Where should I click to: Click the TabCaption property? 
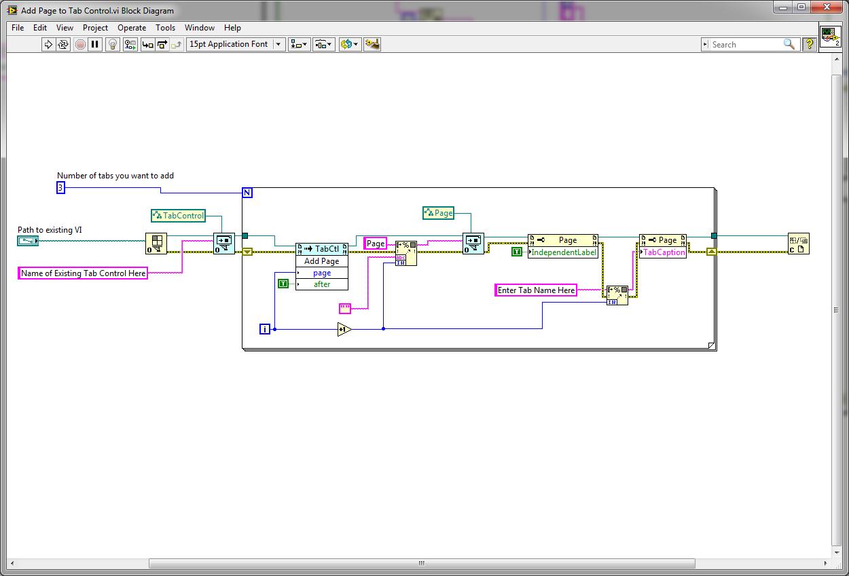pos(664,252)
